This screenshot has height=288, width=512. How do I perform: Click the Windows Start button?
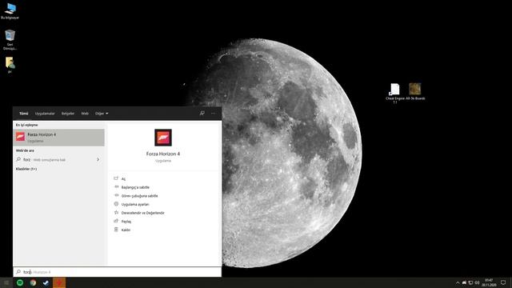click(6, 282)
